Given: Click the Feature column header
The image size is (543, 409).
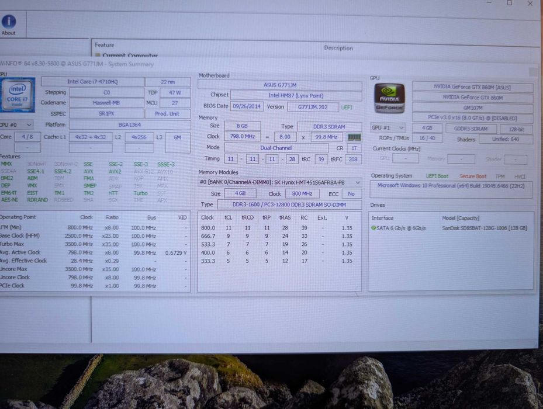Looking at the screenshot, I should point(105,45).
